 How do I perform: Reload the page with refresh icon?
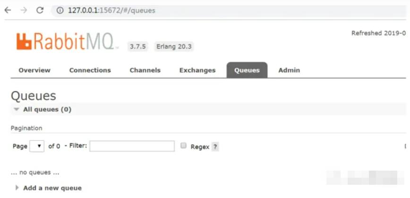40,10
